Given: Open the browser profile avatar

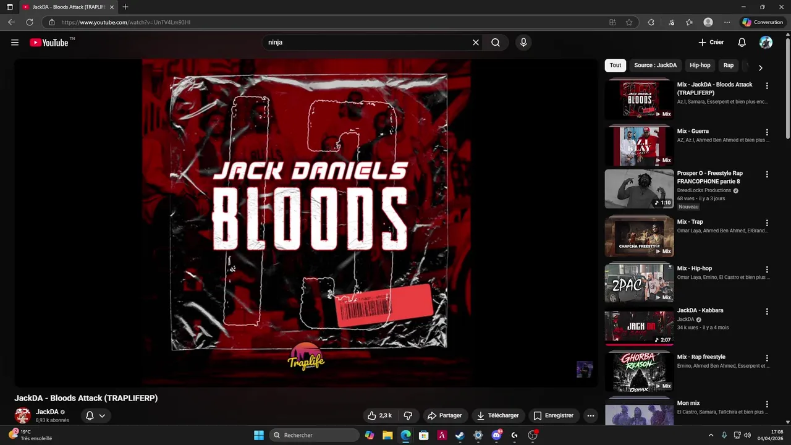Looking at the screenshot, I should [708, 22].
